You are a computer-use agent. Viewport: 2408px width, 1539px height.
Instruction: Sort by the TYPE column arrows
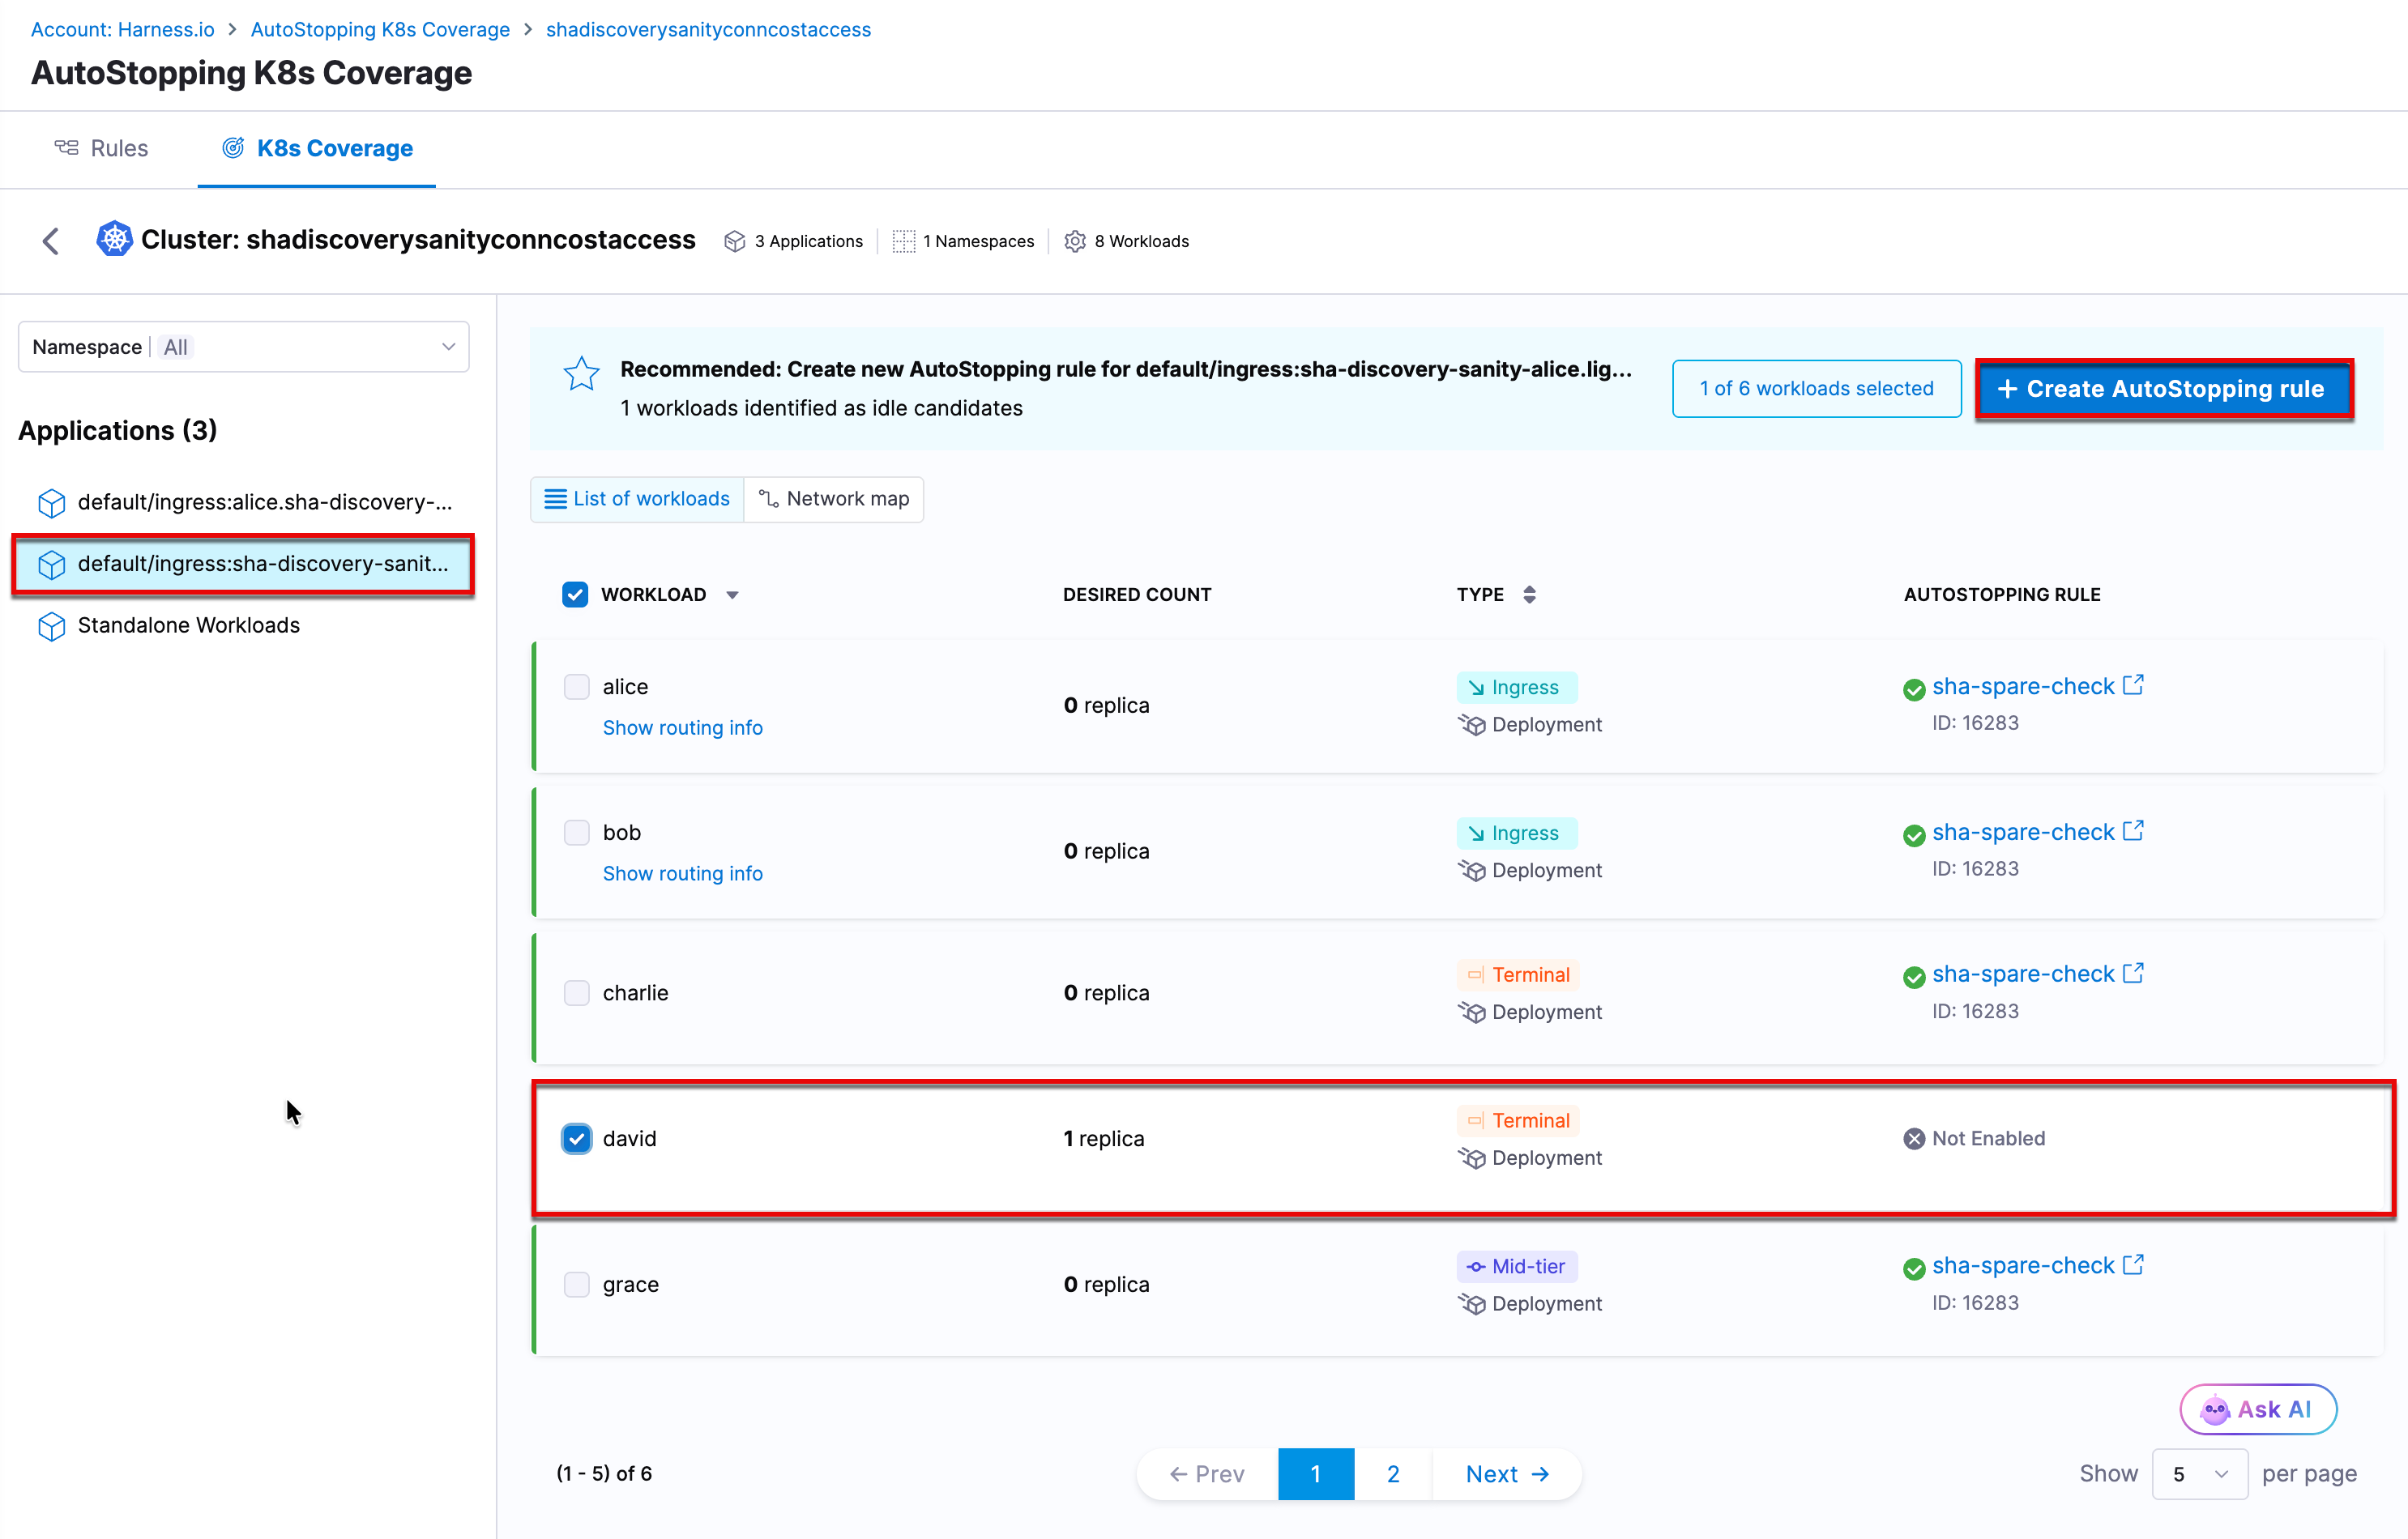point(1529,595)
